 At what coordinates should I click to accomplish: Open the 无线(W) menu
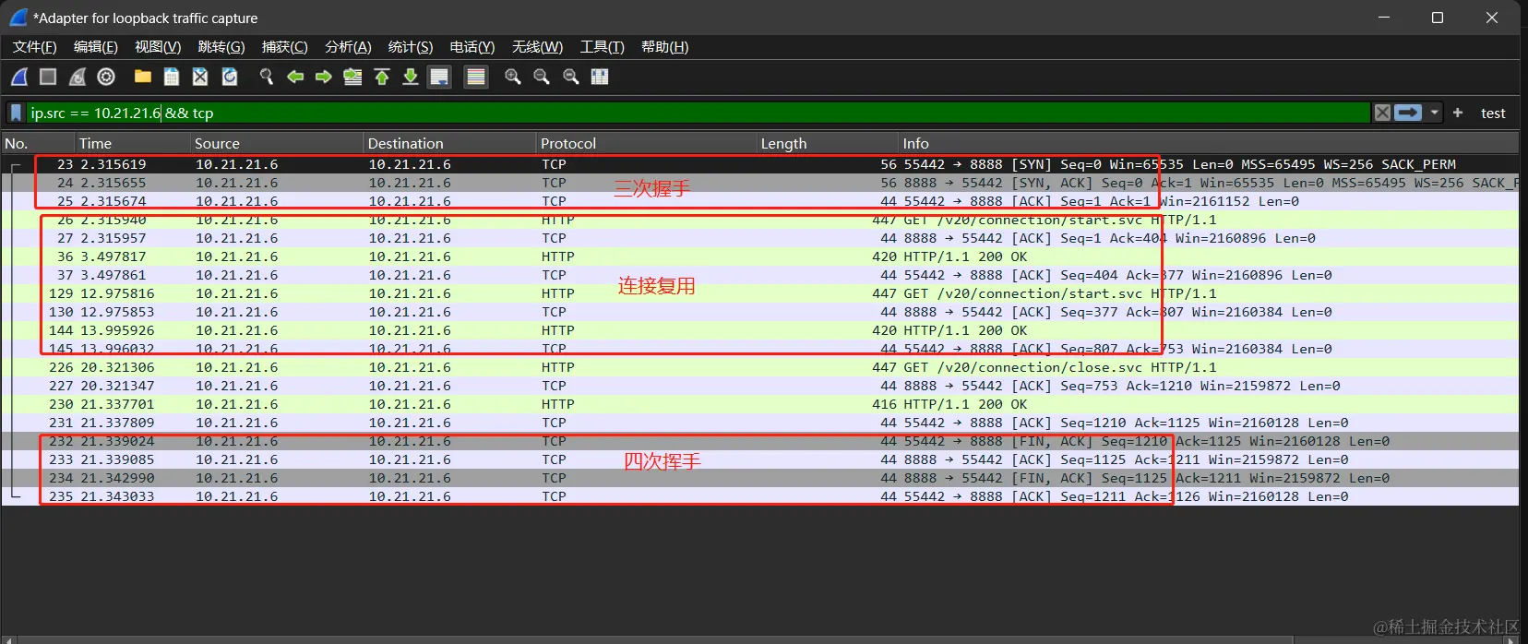pos(537,47)
